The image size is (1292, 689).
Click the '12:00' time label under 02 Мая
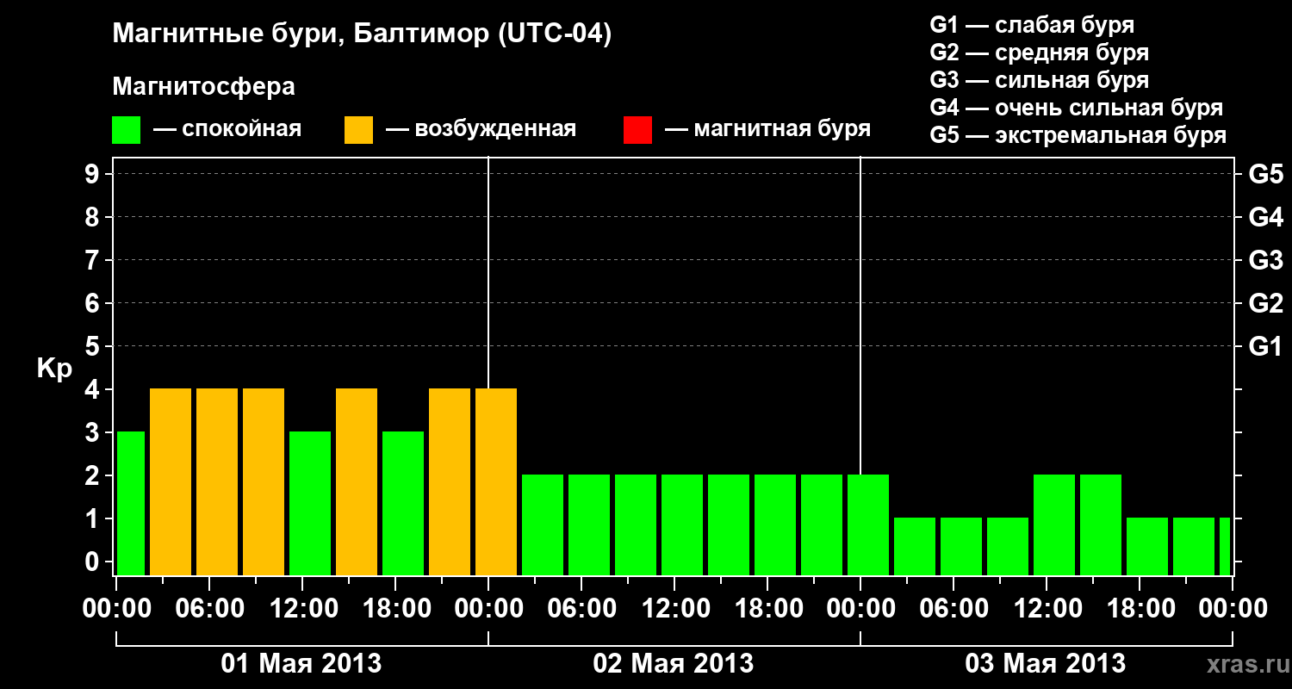pyautogui.click(x=674, y=609)
